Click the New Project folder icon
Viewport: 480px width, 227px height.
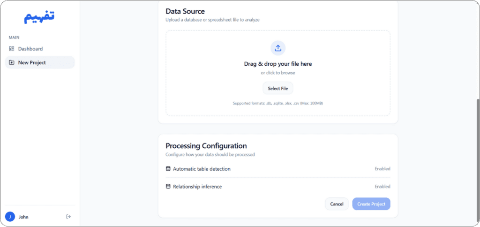[12, 62]
